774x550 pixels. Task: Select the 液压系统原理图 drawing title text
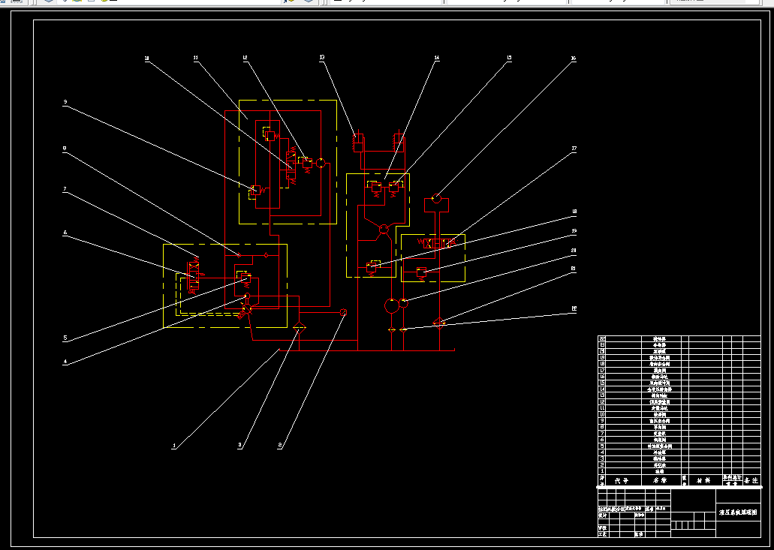[x=738, y=512]
